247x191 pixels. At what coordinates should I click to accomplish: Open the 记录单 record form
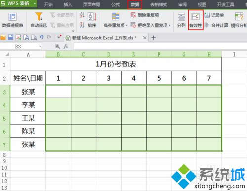pos(214,15)
